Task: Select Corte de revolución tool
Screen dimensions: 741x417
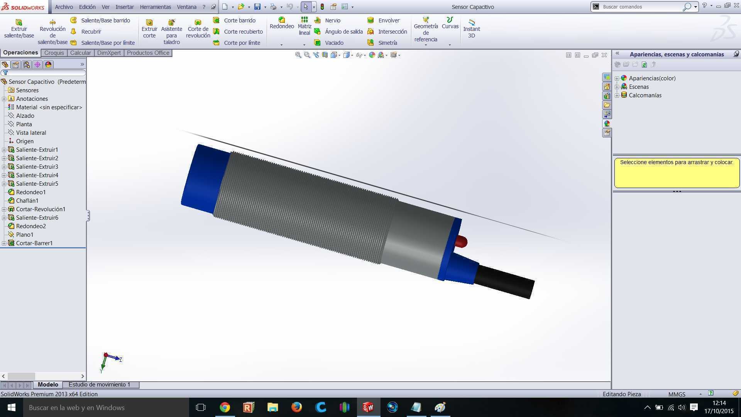Action: point(198,29)
